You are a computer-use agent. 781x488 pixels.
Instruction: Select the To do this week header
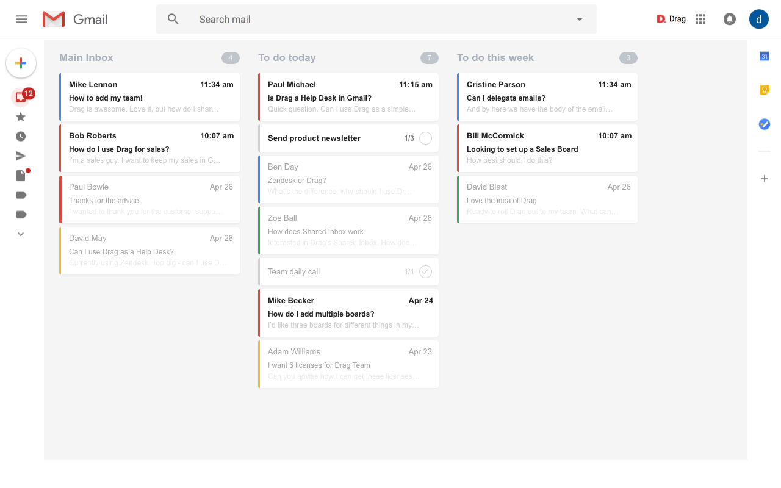[x=495, y=57]
